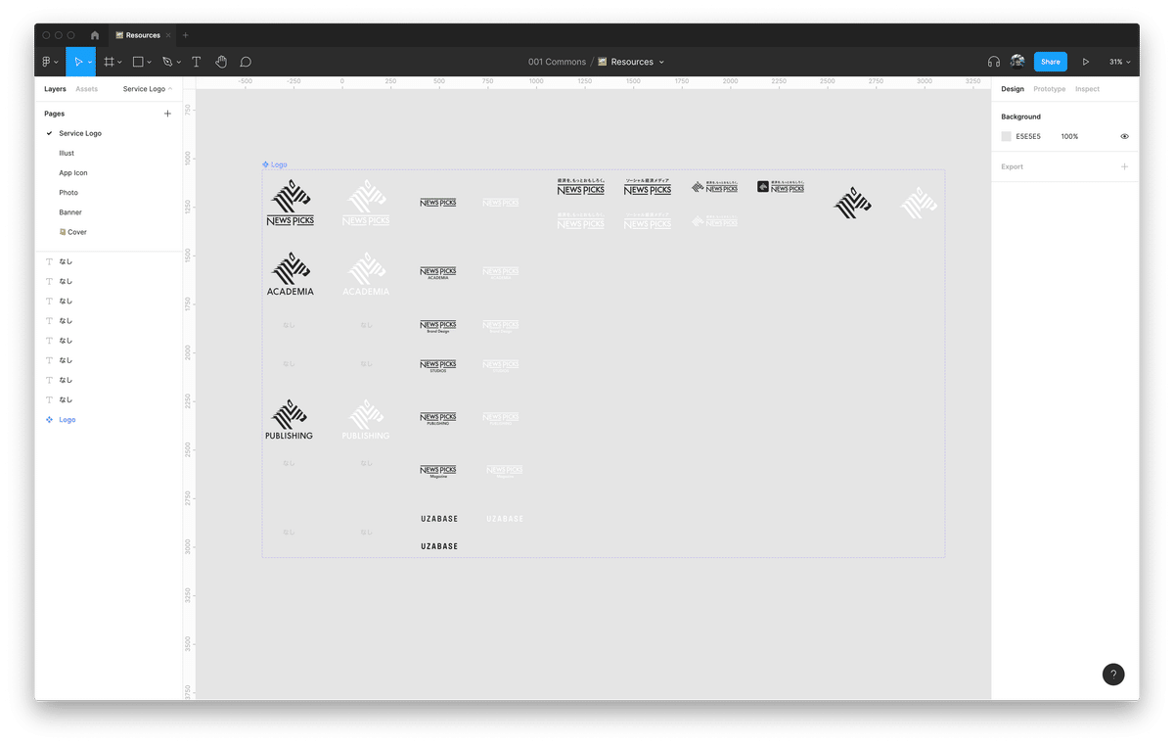Edit the 100% background opacity field
Viewport: 1174px width, 746px height.
tap(1069, 136)
